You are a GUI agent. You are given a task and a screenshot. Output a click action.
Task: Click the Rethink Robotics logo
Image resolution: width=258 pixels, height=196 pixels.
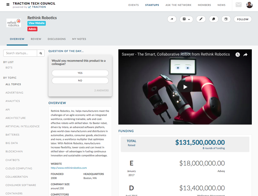tap(14, 23)
